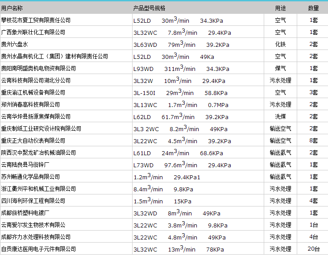The height and width of the screenshot is (256, 328).
Task: Click the 化铁 usage cell
Action: (280, 44)
